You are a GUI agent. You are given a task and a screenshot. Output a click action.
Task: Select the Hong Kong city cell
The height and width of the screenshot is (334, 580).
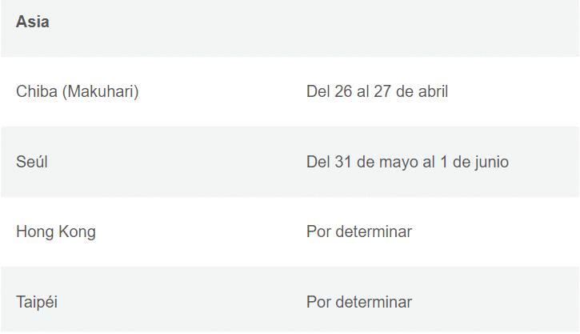(x=56, y=231)
